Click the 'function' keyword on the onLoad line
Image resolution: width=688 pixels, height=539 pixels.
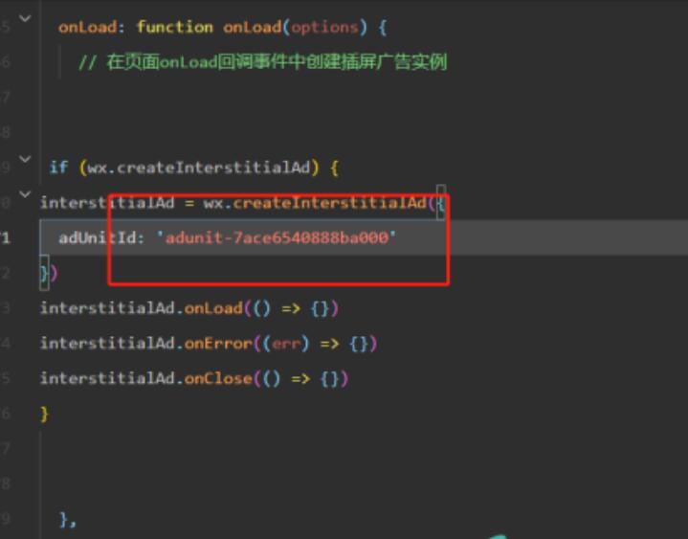pyautogui.click(x=175, y=27)
